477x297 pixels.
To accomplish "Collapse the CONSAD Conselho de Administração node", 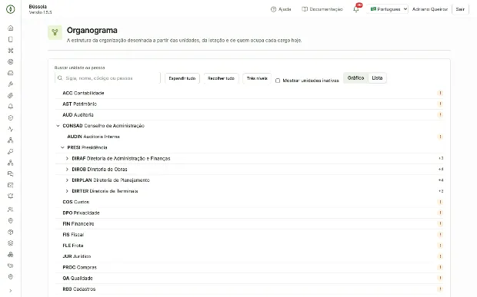I will pyautogui.click(x=58, y=126).
